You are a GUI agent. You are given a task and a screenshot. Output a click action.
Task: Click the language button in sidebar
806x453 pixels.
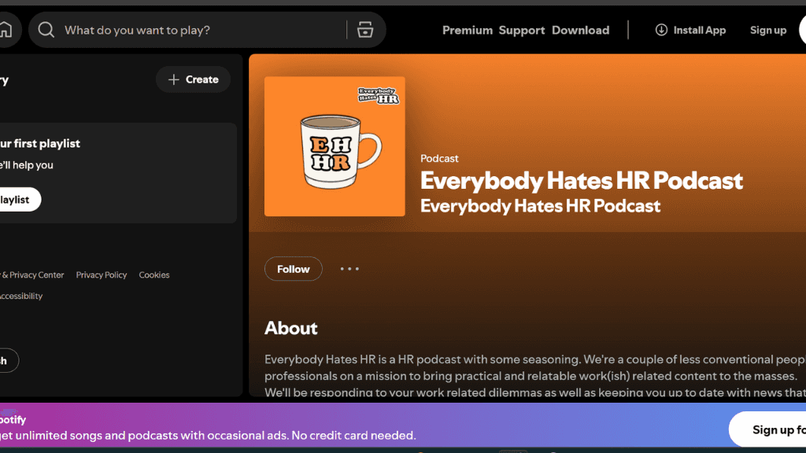pyautogui.click(x=9, y=360)
